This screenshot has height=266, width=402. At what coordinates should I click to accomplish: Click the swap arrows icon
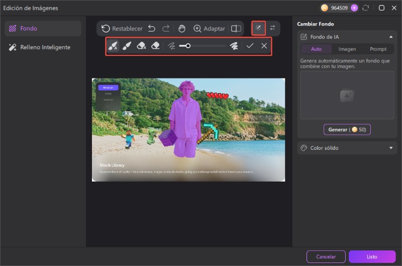pyautogui.click(x=272, y=28)
